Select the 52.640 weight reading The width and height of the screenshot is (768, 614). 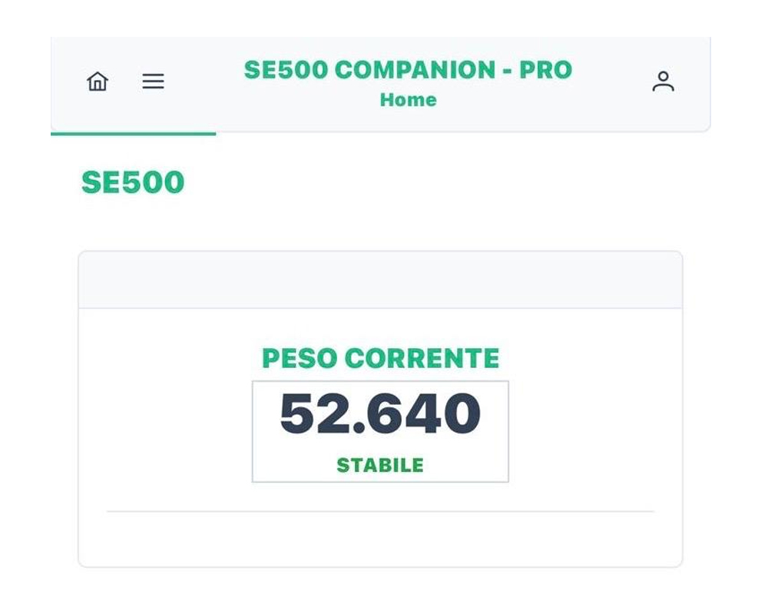click(x=380, y=414)
